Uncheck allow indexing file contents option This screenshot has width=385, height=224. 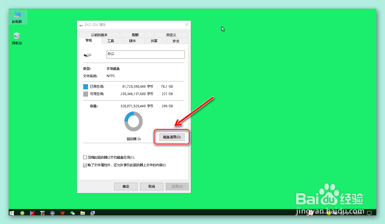85,165
